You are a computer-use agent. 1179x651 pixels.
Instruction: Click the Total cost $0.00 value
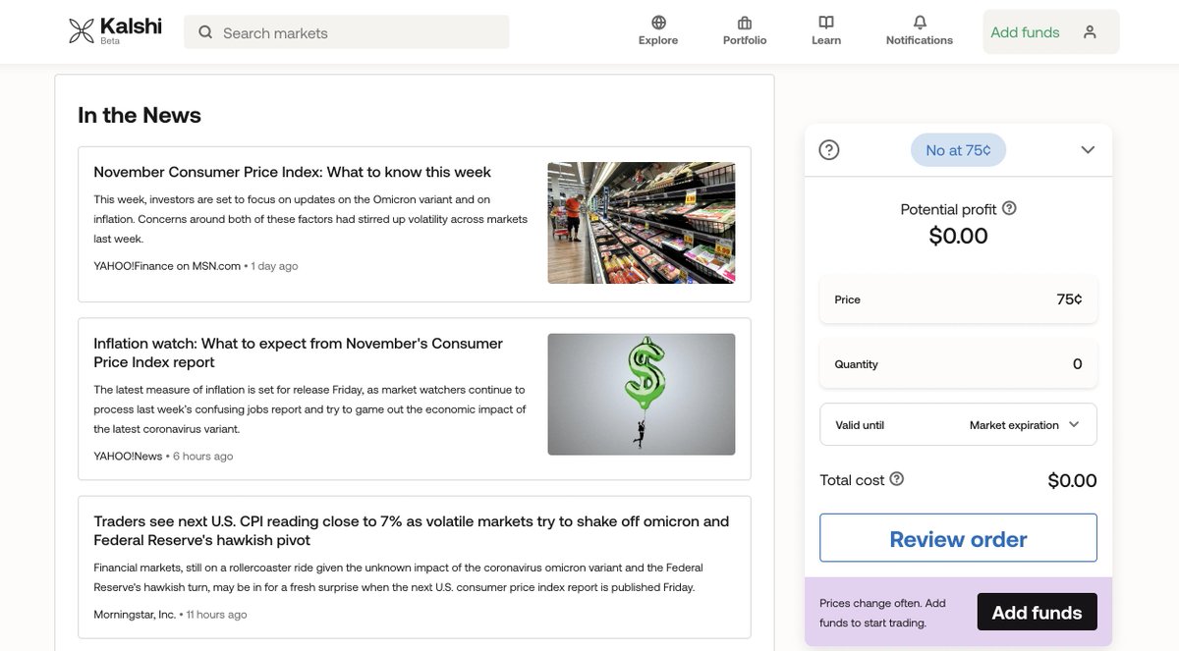tap(1072, 480)
